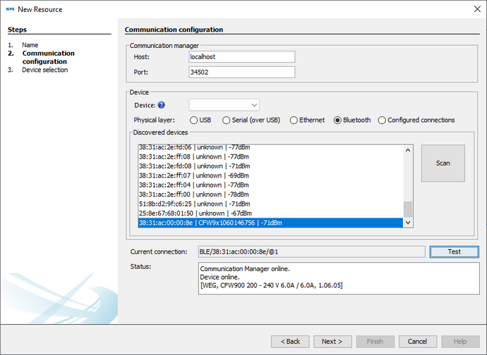Select the USB physical layer option

click(193, 120)
